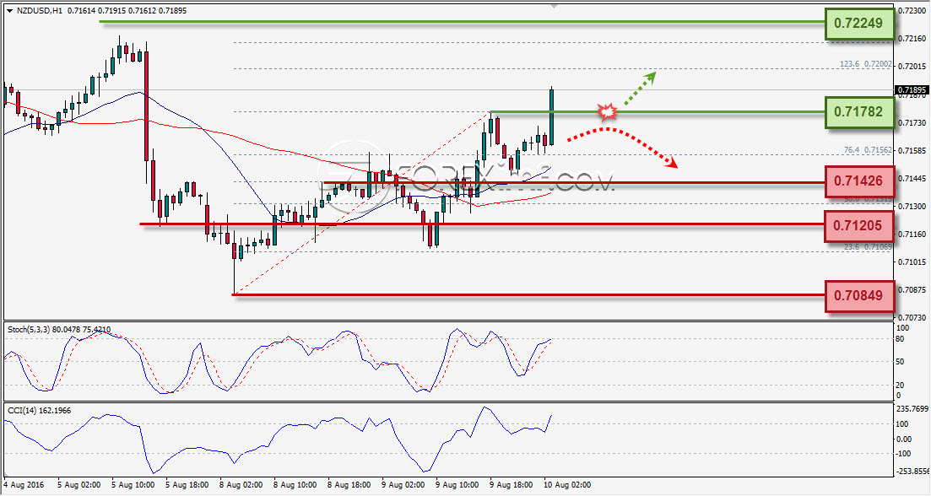
Task: Click the chart shift triangle marker at top
Action: pyautogui.click(x=554, y=6)
